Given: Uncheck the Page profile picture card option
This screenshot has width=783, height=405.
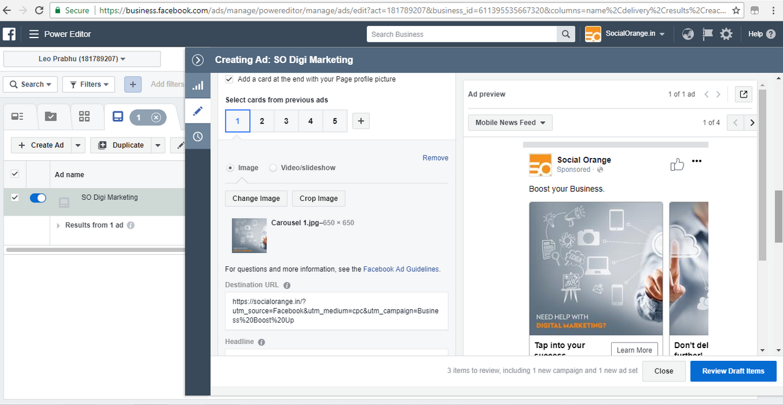Looking at the screenshot, I should click(229, 79).
